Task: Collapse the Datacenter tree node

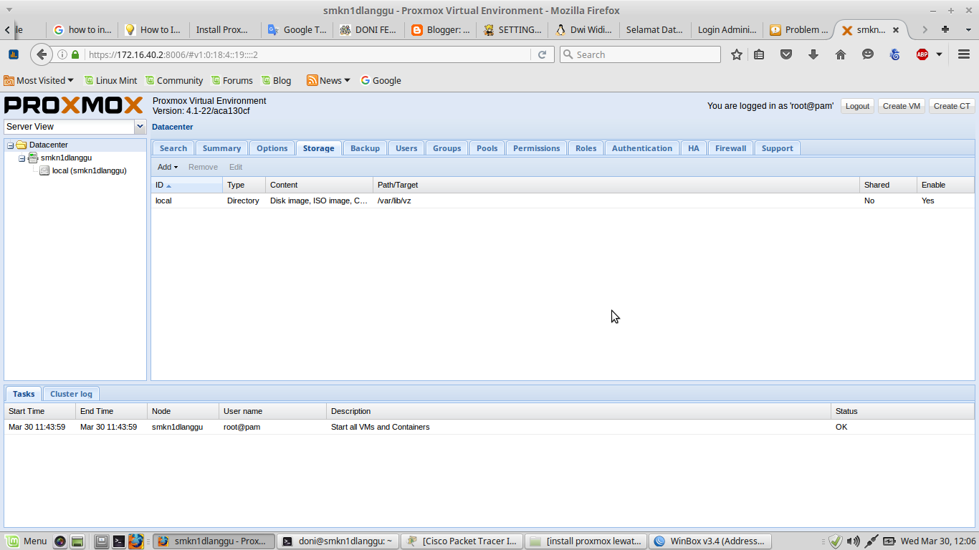Action: coord(11,145)
